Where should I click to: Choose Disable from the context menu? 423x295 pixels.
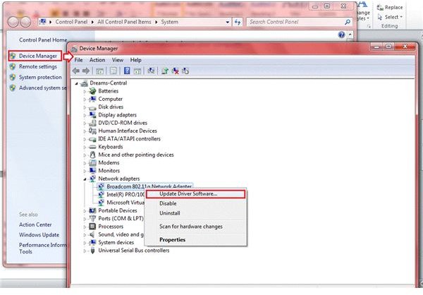coord(195,203)
